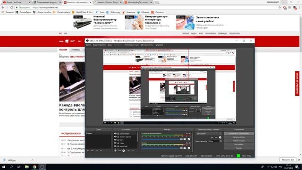Screen dimensions: 302x170
Task: Open Task View from the taskbar
Action: 19,167
